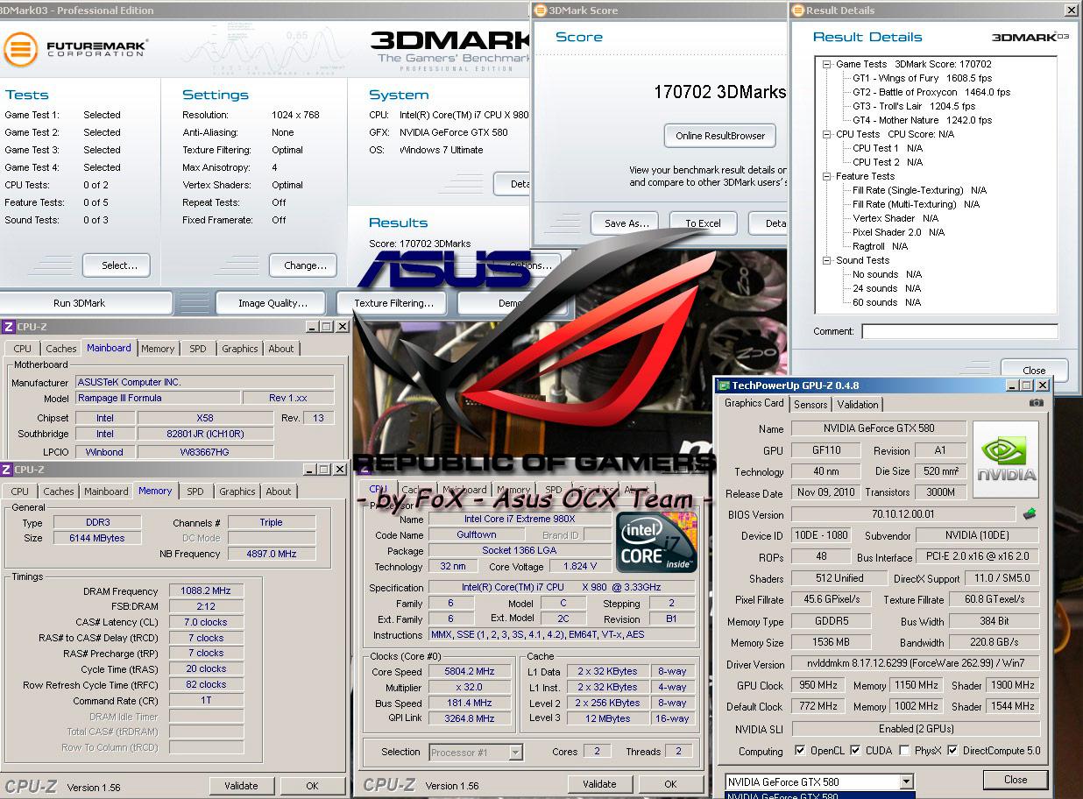Click OK in the CPU tab CPU-Z window
1083x799 pixels.
670,784
